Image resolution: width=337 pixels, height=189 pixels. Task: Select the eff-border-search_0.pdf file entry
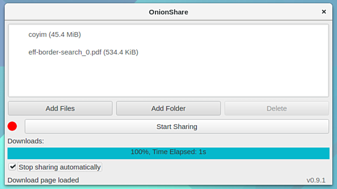click(83, 52)
